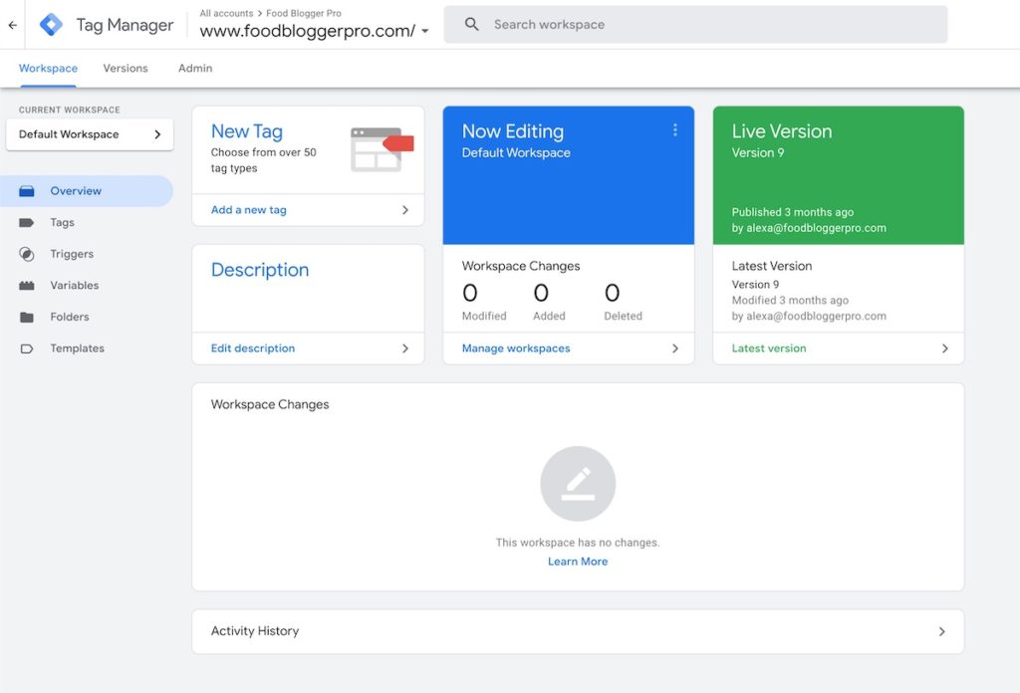Expand the Default Workspace selector chevron

coord(157,134)
